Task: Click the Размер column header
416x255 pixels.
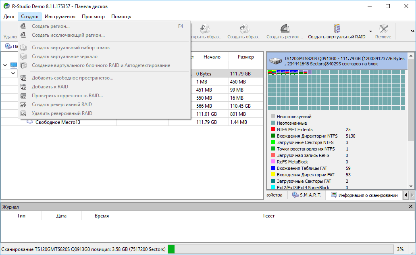Action: click(x=245, y=57)
